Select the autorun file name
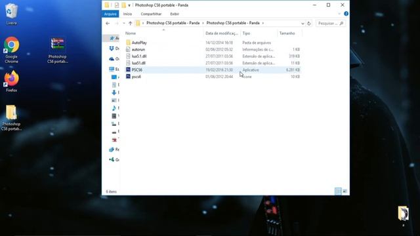The width and height of the screenshot is (420, 236). click(x=138, y=50)
